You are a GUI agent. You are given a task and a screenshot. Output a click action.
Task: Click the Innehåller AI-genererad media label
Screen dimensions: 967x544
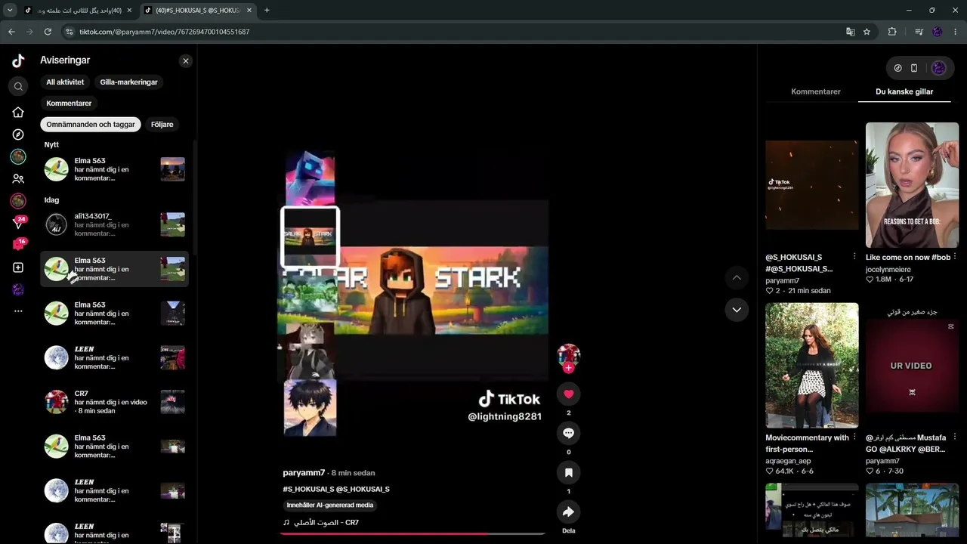click(330, 505)
